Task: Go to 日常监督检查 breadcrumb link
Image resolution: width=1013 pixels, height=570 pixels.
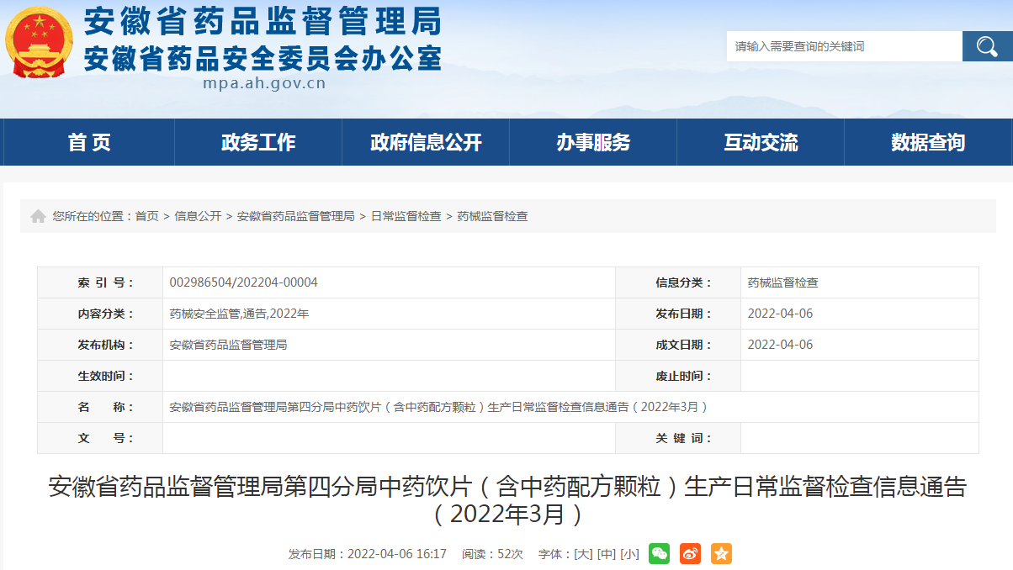Action: pos(406,216)
